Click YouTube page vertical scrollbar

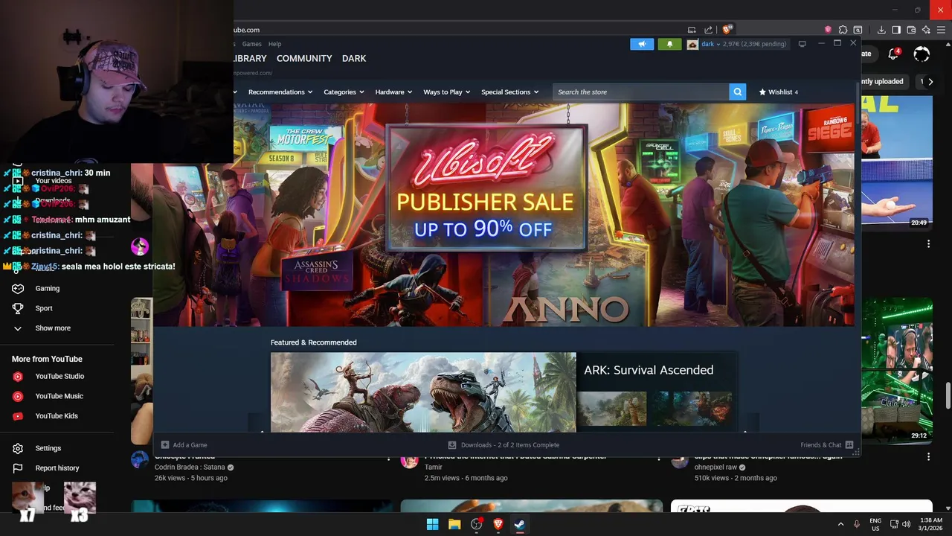point(948,395)
